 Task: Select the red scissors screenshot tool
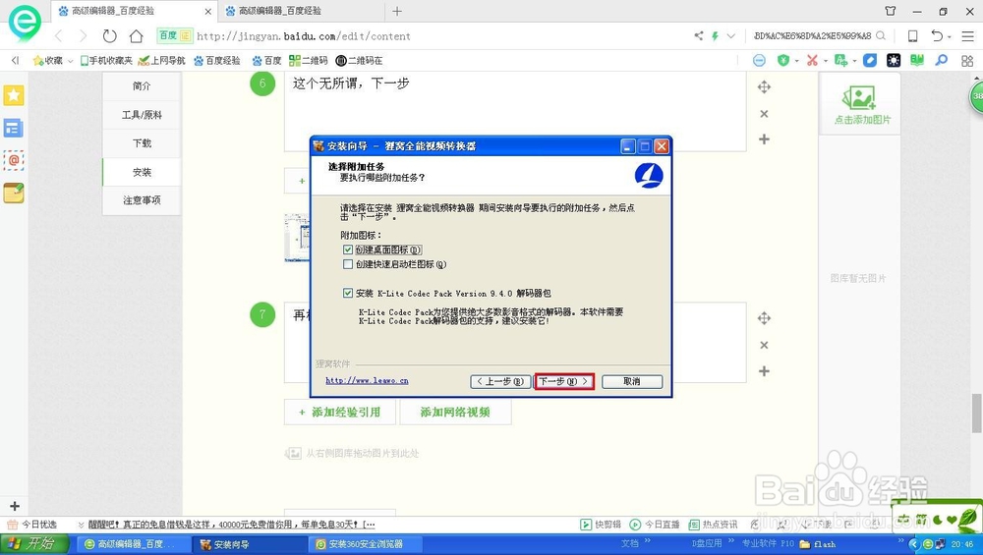click(x=813, y=60)
